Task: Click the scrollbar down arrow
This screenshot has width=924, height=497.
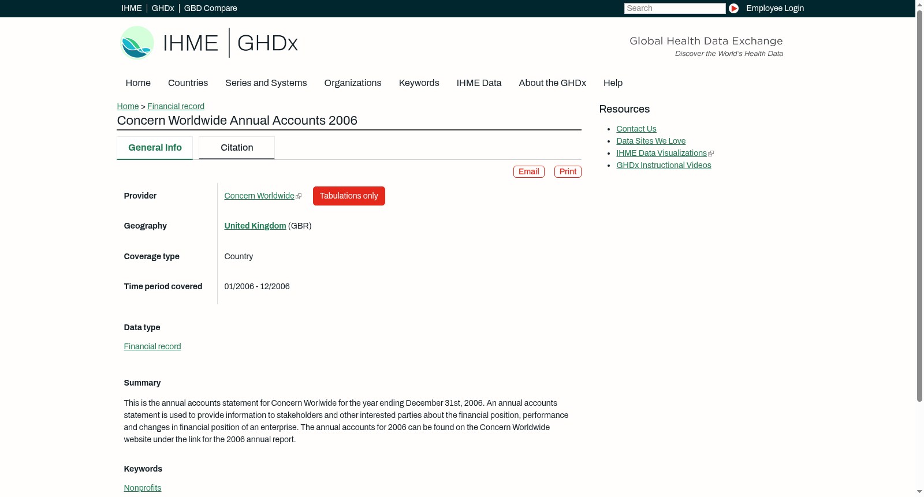Action: click(x=919, y=492)
